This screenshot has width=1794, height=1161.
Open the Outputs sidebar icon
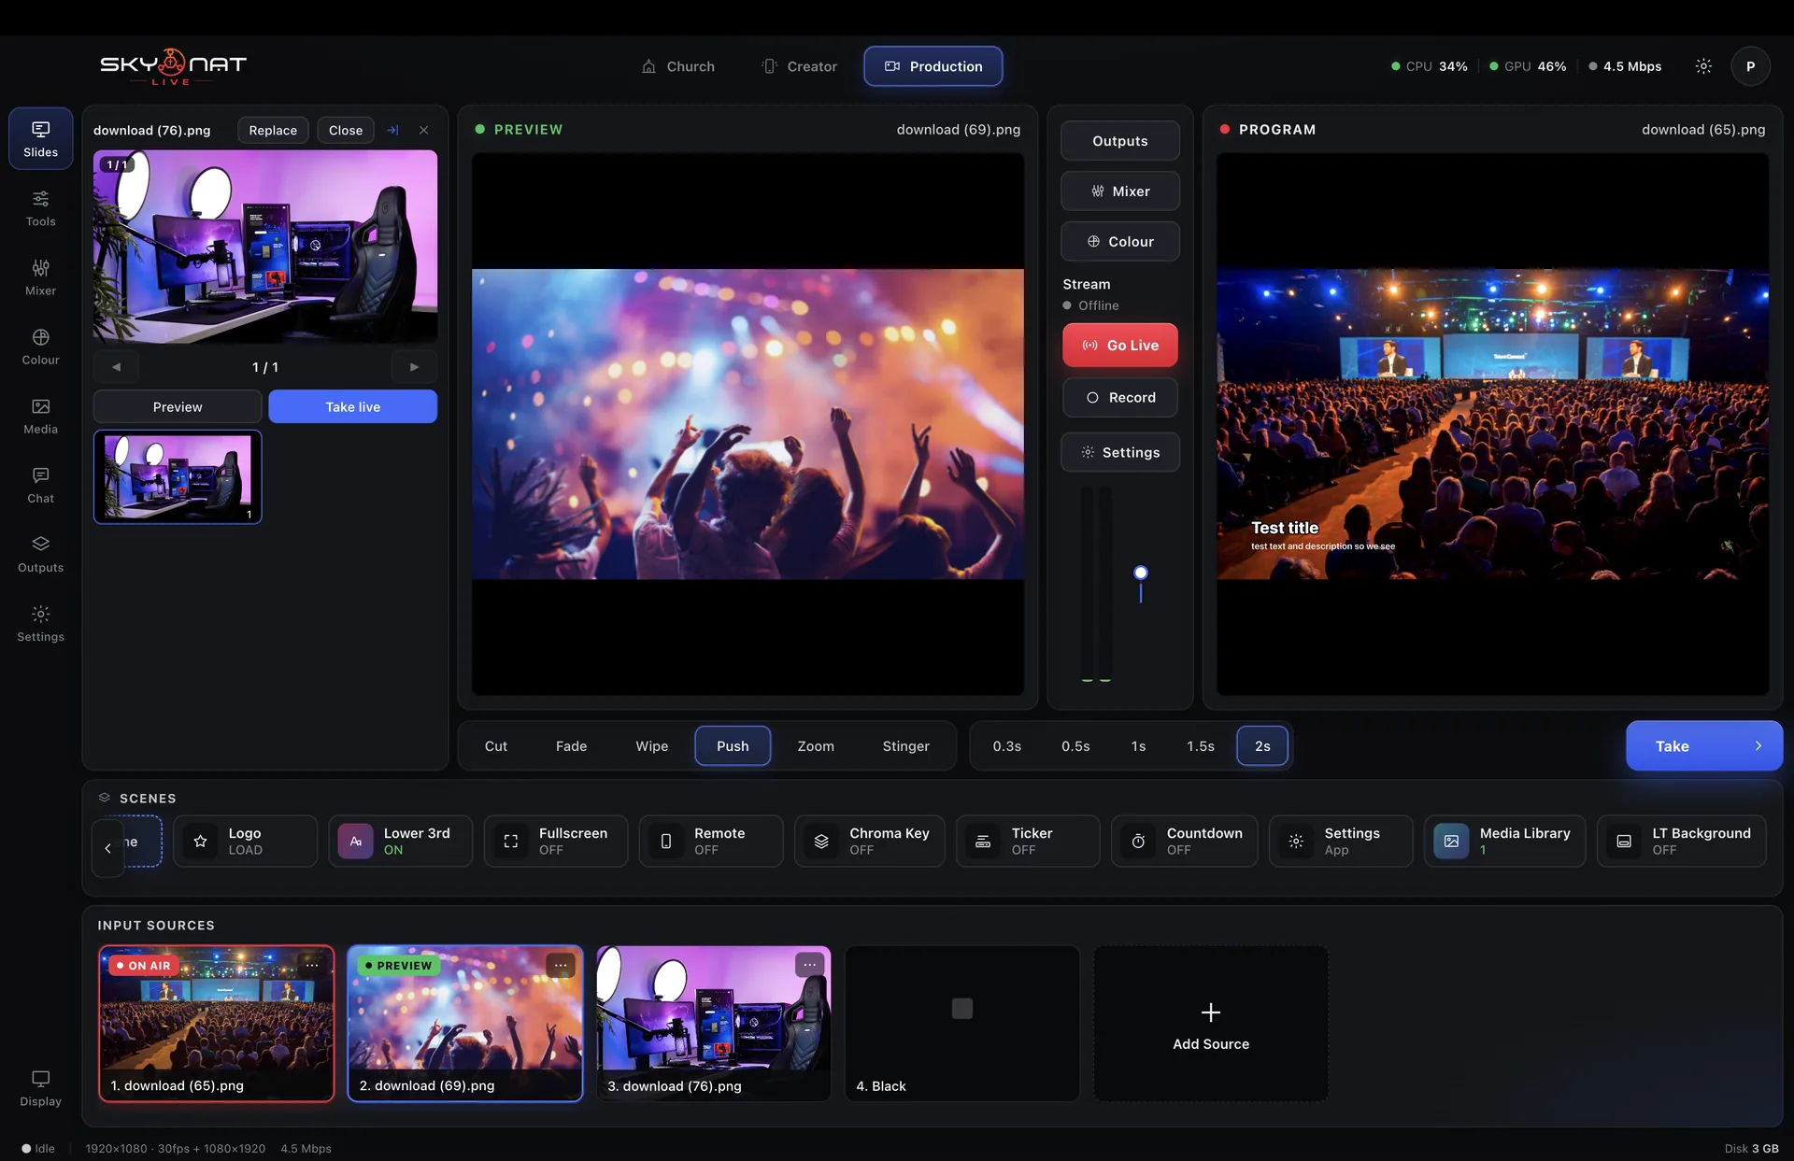40,554
